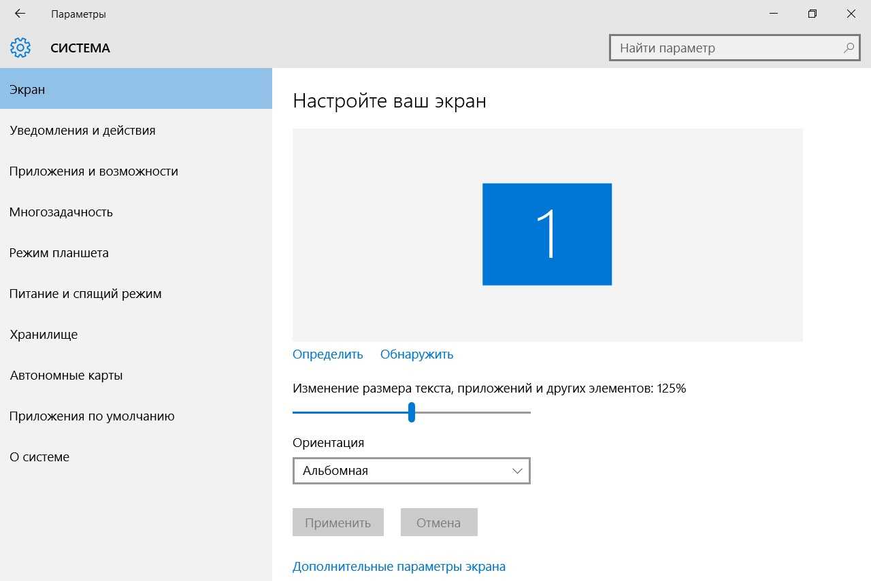Click the Обнаружить link
Image resolution: width=871 pixels, height=581 pixels.
coord(416,354)
